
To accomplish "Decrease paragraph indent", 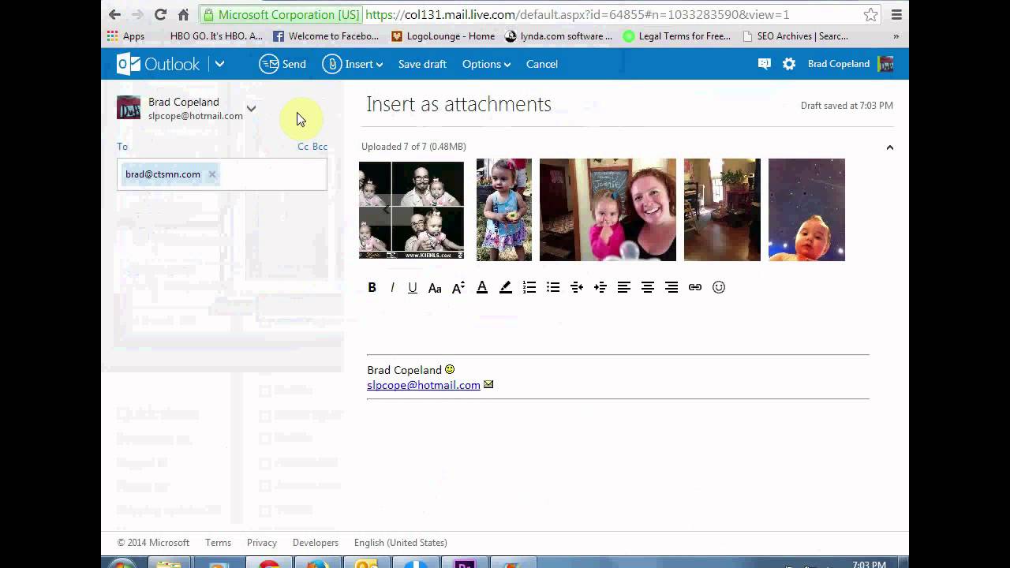I will pyautogui.click(x=577, y=287).
